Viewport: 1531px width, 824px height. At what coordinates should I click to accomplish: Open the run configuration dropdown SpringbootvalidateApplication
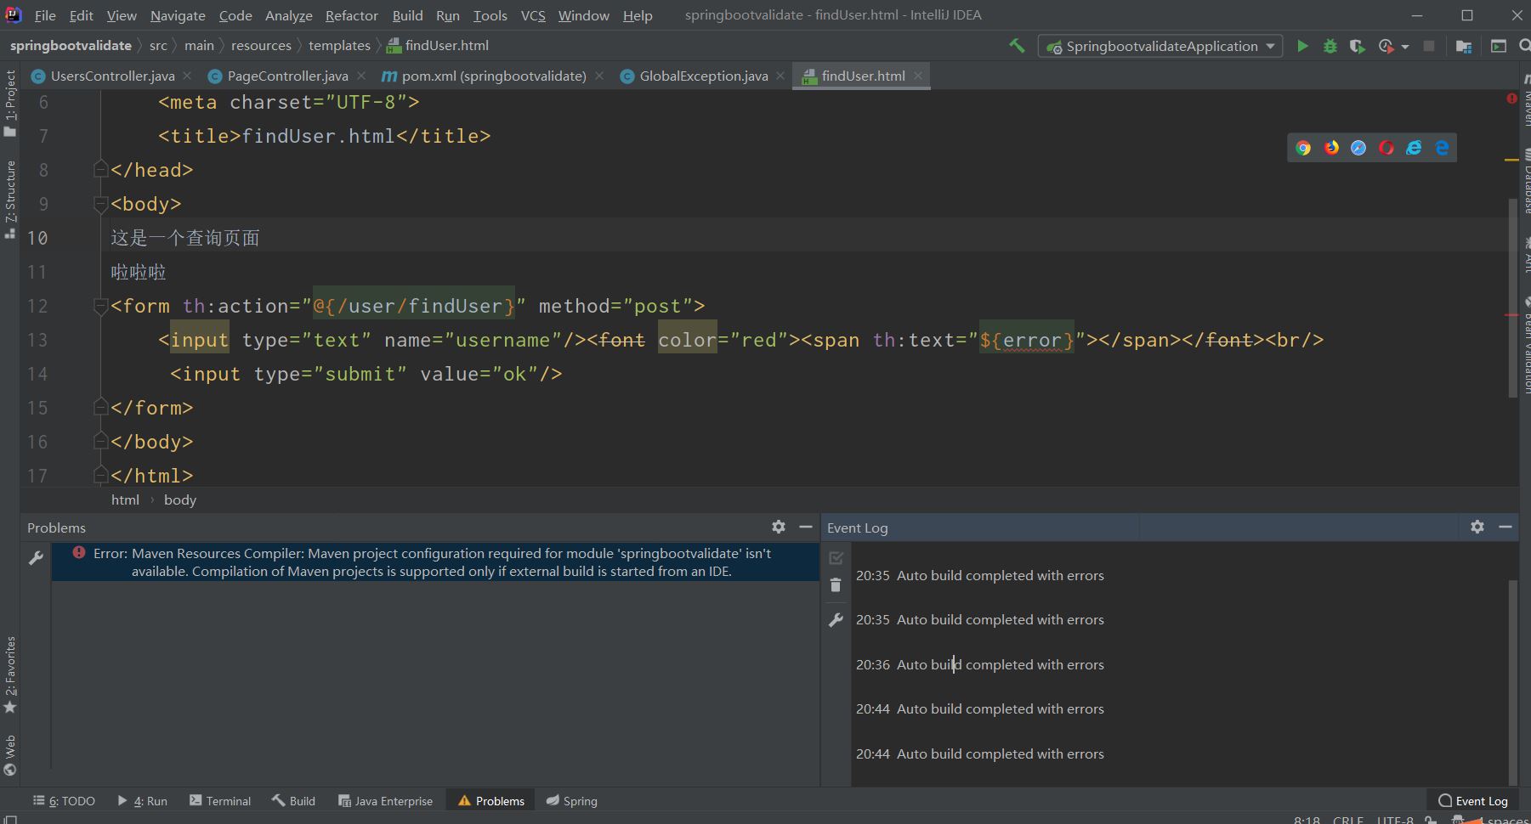click(1160, 46)
